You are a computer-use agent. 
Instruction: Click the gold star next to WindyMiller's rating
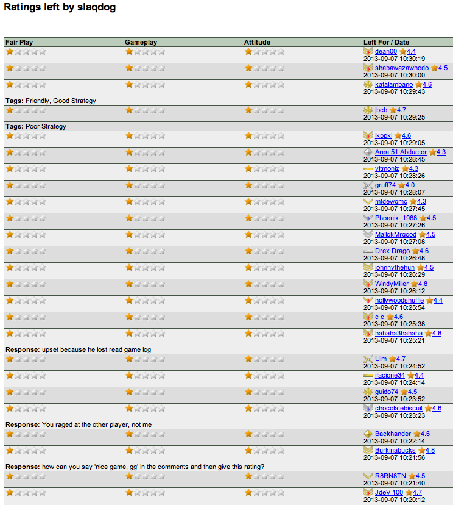pyautogui.click(x=414, y=284)
